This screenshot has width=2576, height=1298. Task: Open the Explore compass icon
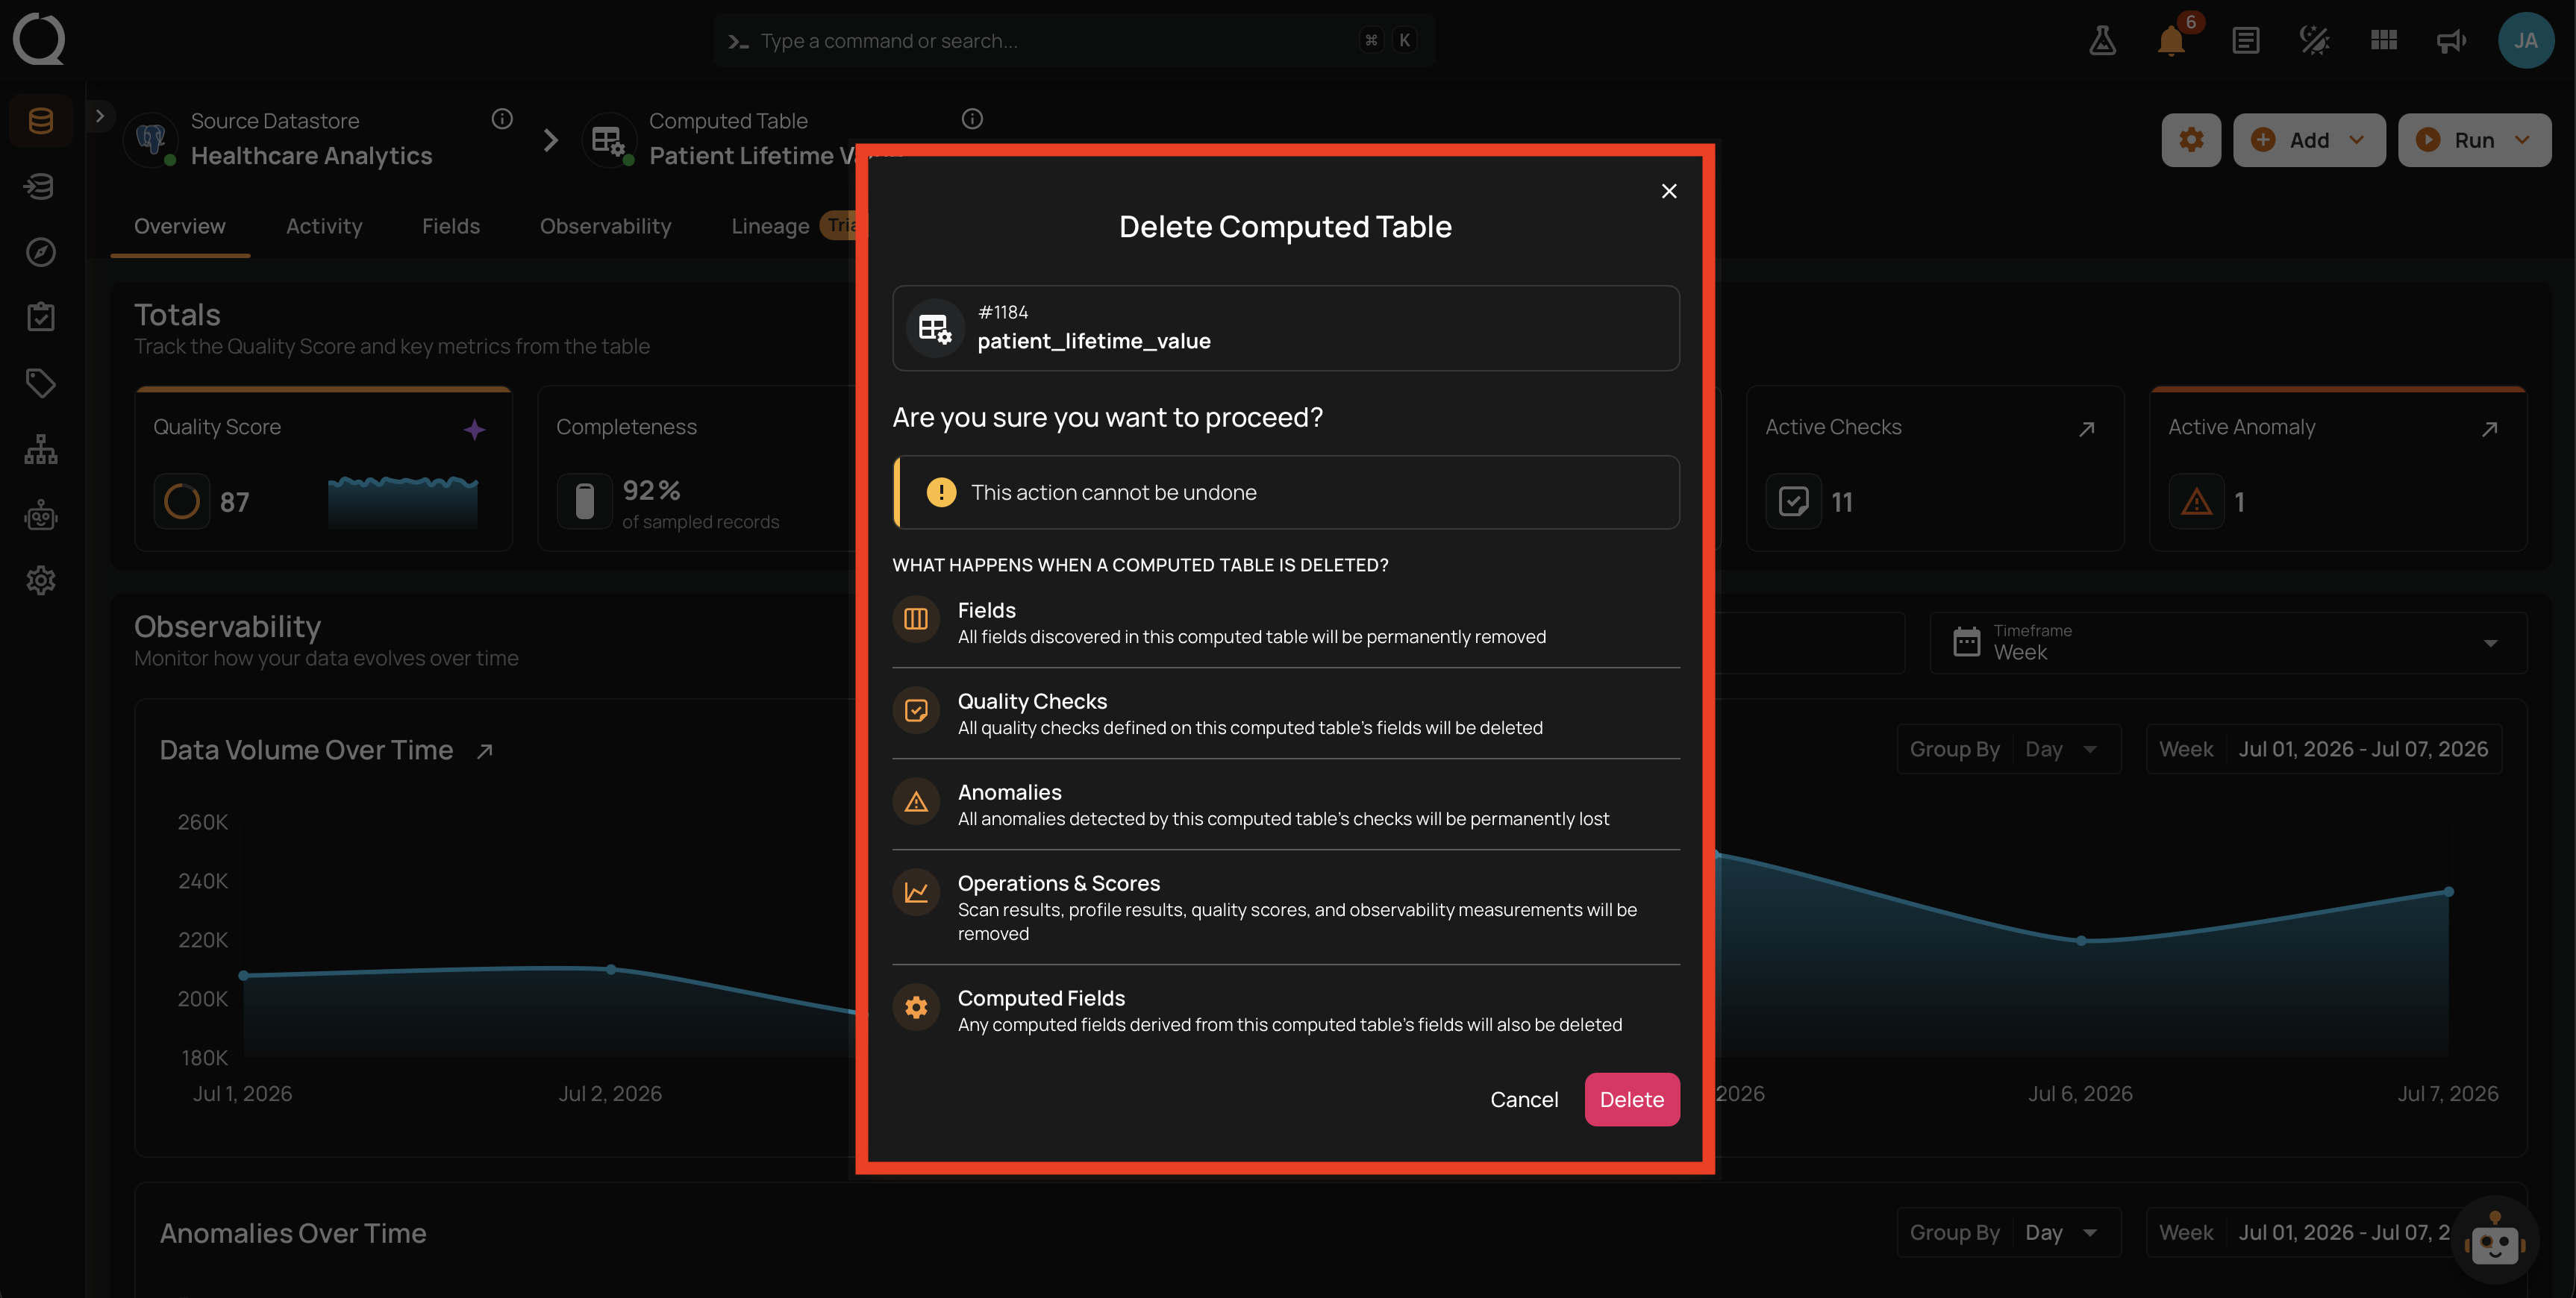click(41, 252)
